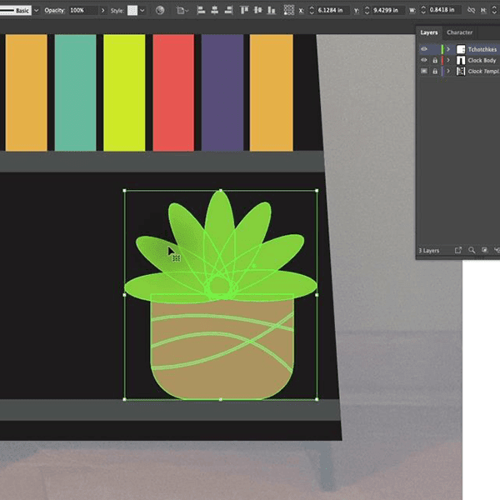
Task: Click the Locate Object magnifier icon
Action: [472, 250]
